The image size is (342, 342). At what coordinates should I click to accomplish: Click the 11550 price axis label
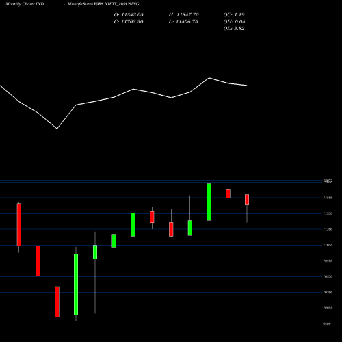tap(328, 213)
